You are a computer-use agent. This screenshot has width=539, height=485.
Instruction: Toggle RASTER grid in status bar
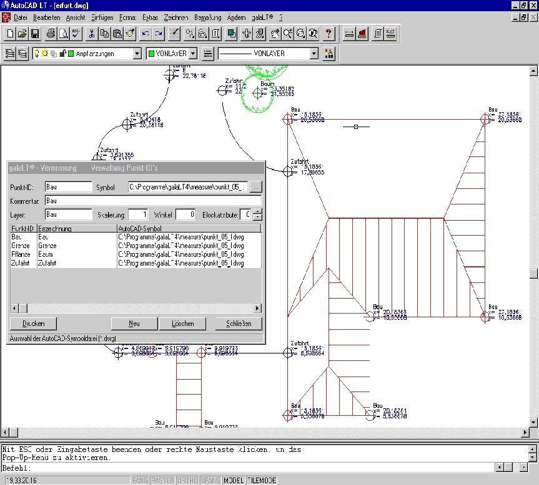(x=162, y=480)
